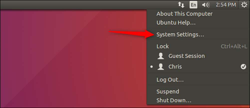Image resolution: width=250 pixels, height=108 pixels.
Task: Open Ubuntu Help
Action: 176,23
